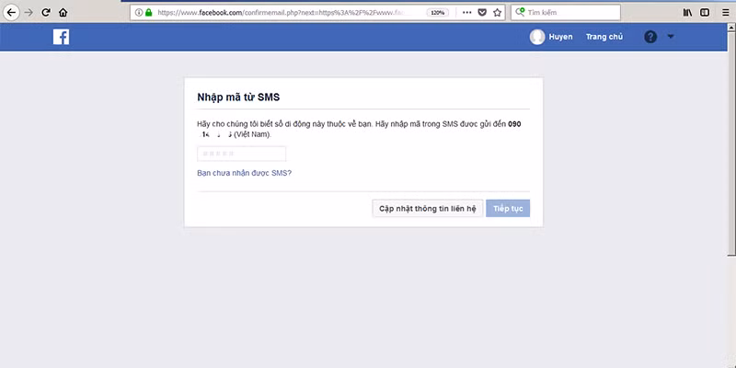Open the browser Library icon
736x368 pixels.
687,13
